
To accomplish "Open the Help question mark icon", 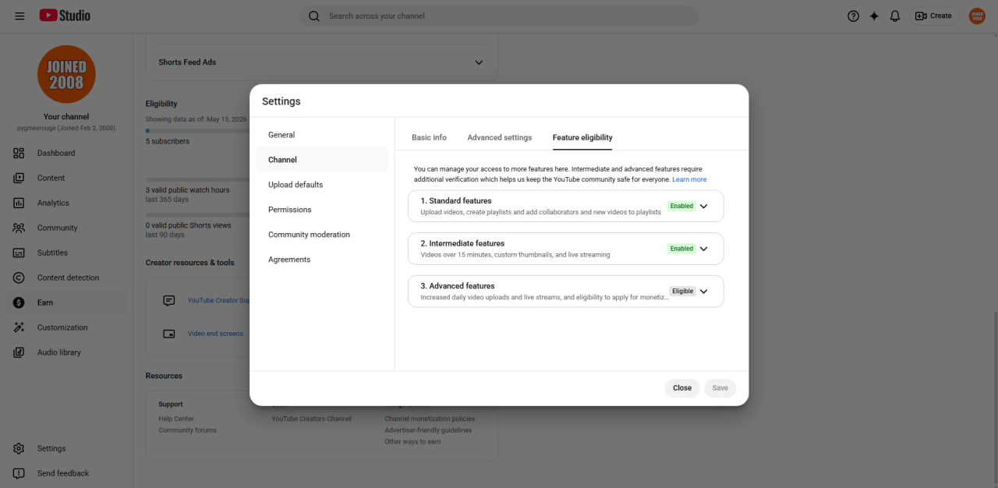I will coord(853,16).
